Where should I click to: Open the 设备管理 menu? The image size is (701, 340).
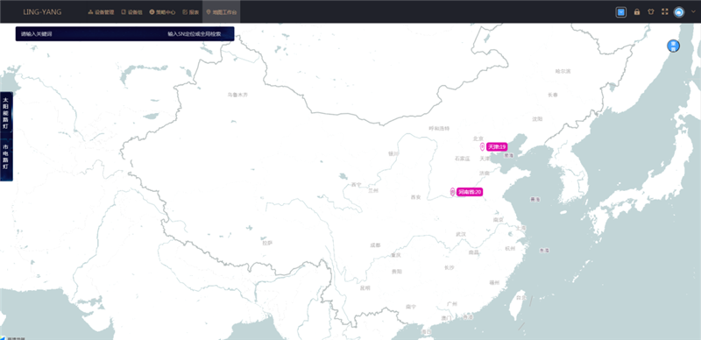pyautogui.click(x=101, y=12)
